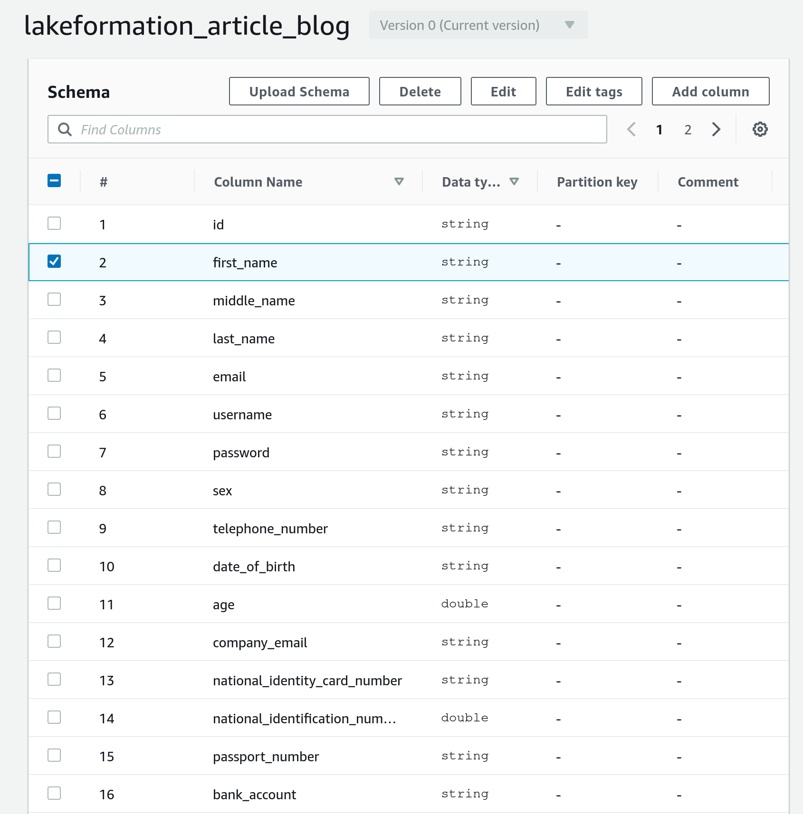Check the telephone_number row checkbox
The image size is (803, 814).
tap(54, 527)
